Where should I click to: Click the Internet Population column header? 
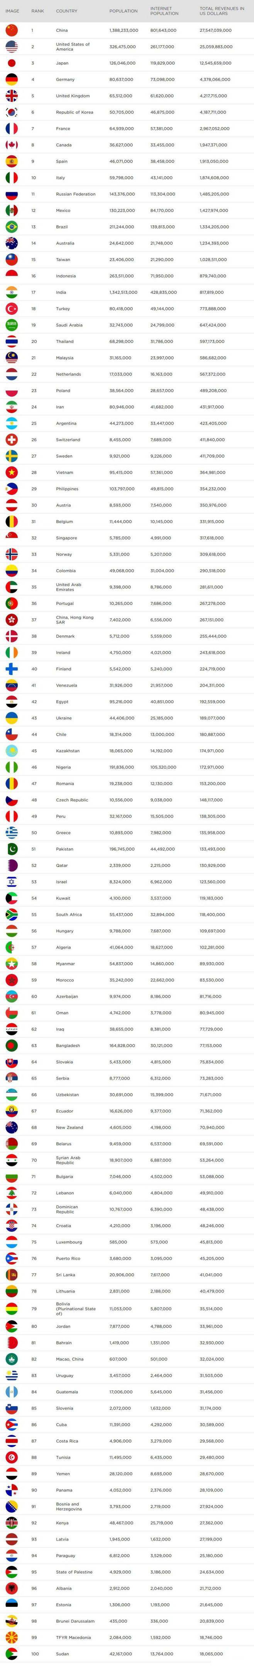[x=161, y=11]
